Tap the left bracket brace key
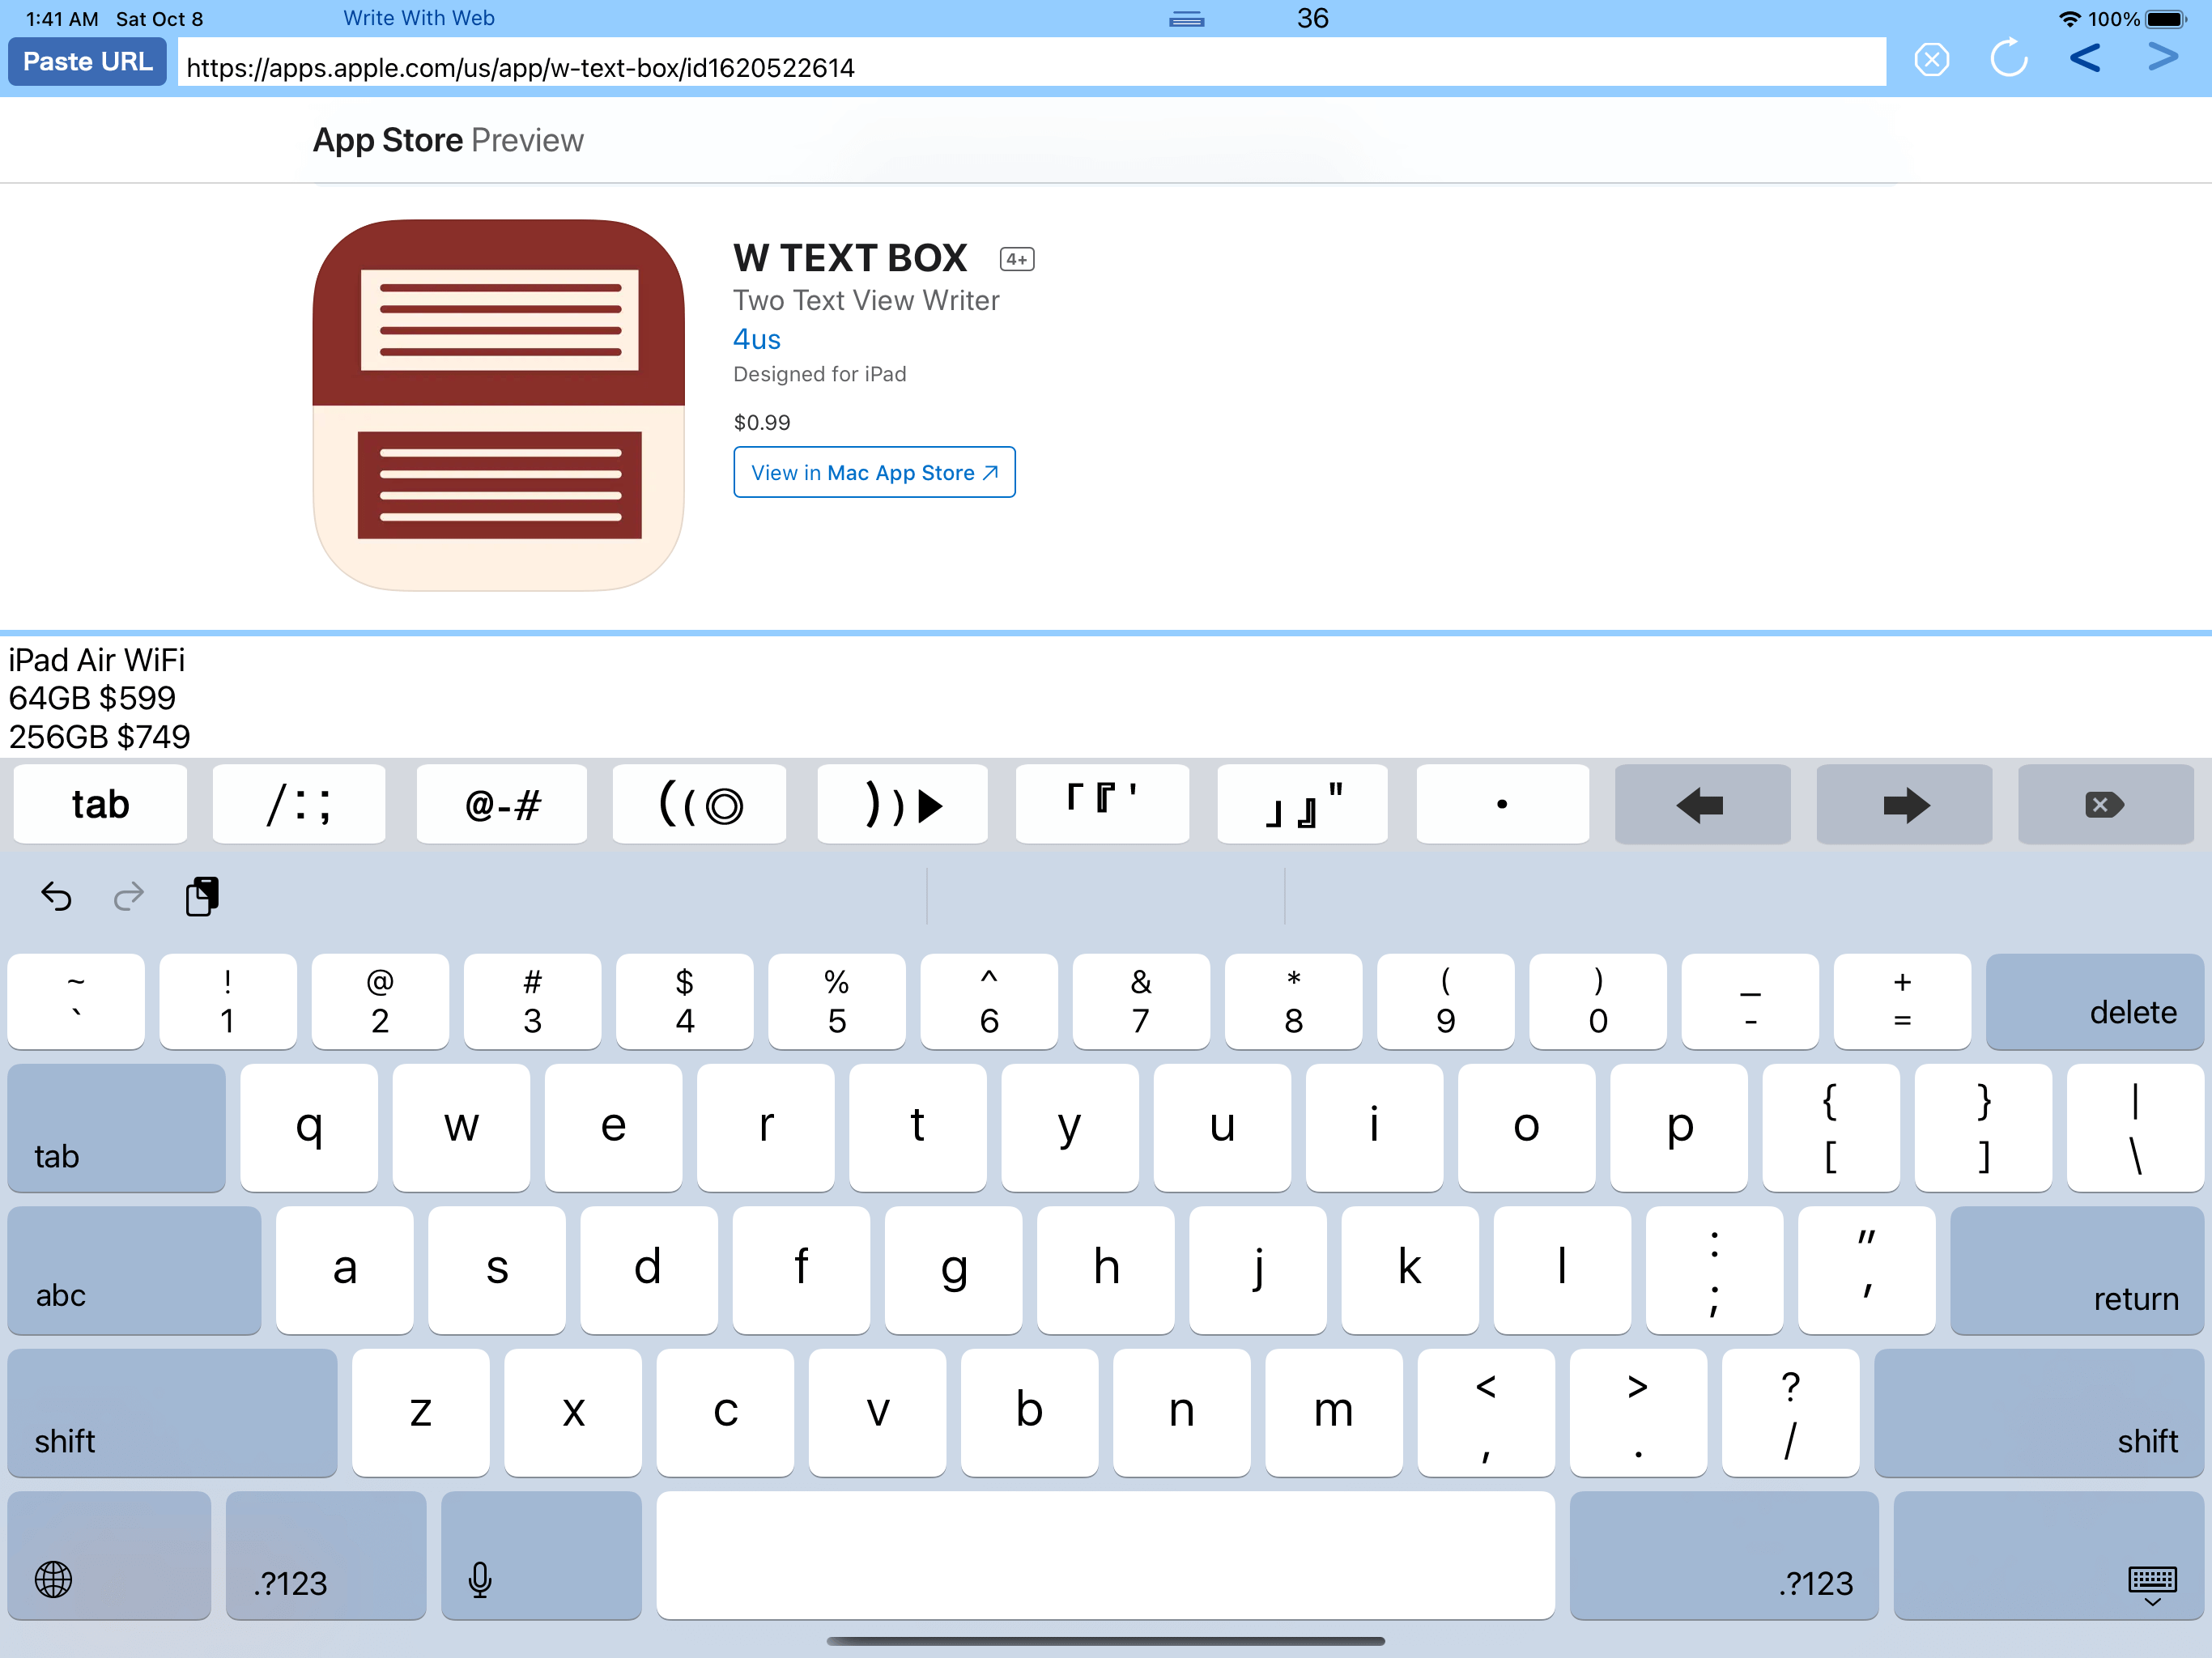The image size is (2212, 1658). tap(1831, 1128)
